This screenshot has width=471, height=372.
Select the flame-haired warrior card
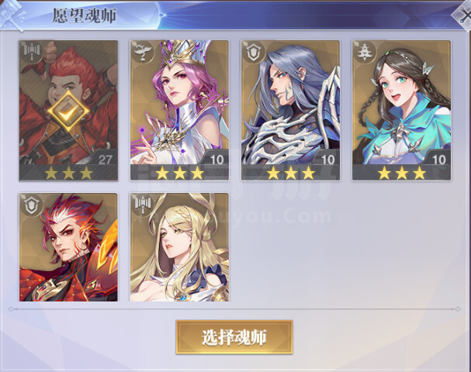(x=68, y=247)
